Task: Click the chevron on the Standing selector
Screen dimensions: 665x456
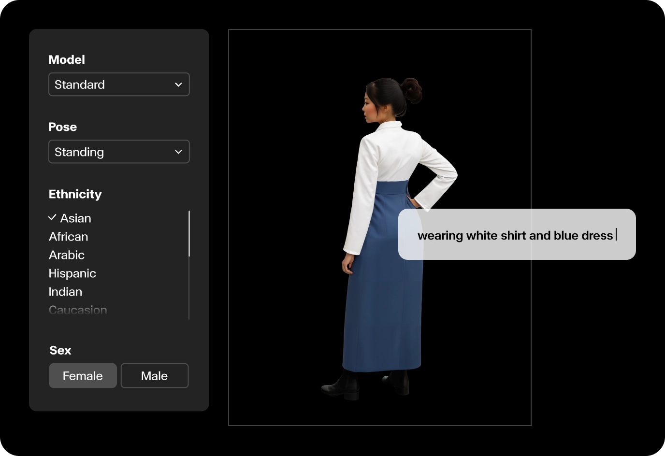Action: click(x=178, y=152)
